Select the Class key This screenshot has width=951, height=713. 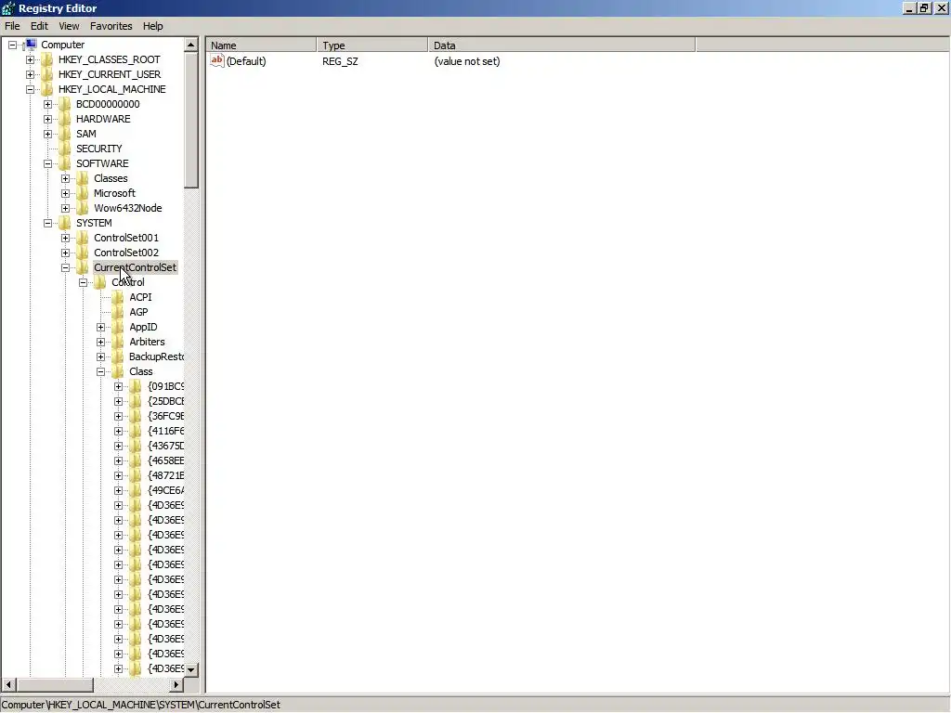pos(141,371)
